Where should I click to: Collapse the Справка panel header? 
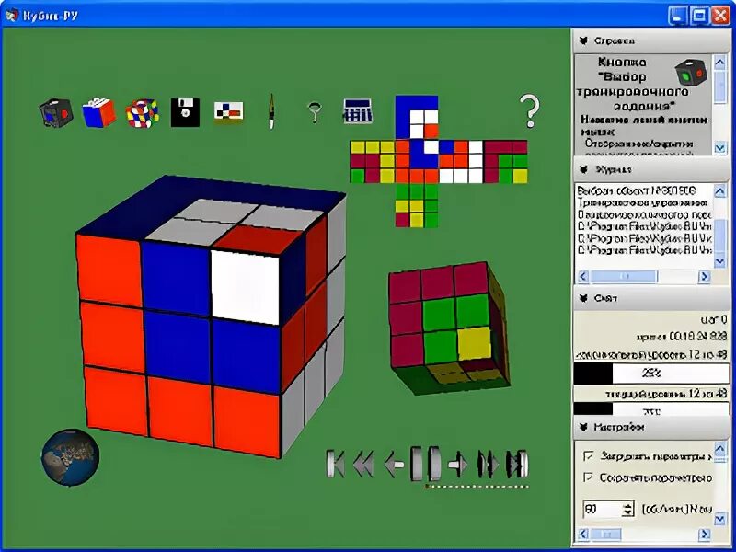(651, 40)
